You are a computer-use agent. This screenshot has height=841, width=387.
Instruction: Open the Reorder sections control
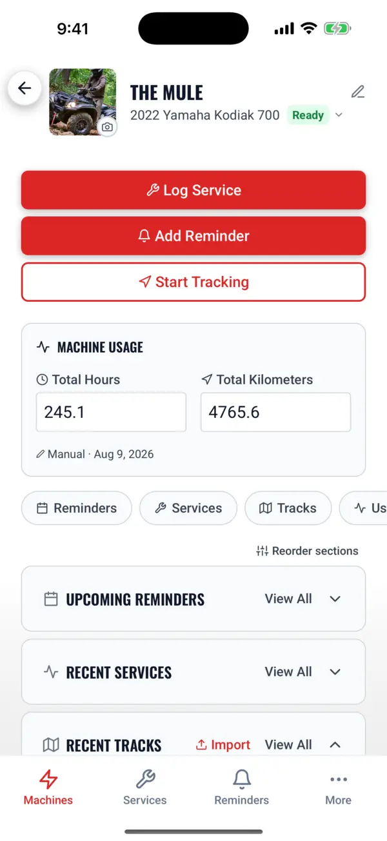point(307,551)
